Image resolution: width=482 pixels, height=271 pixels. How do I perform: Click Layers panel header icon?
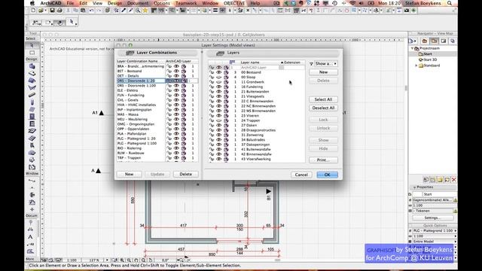point(220,53)
